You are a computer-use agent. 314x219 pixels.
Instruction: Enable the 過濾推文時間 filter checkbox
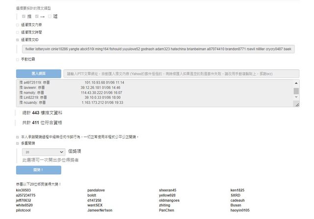(x=18, y=32)
